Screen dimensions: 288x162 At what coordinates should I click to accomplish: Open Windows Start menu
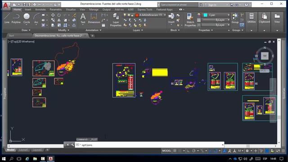click(4, 158)
